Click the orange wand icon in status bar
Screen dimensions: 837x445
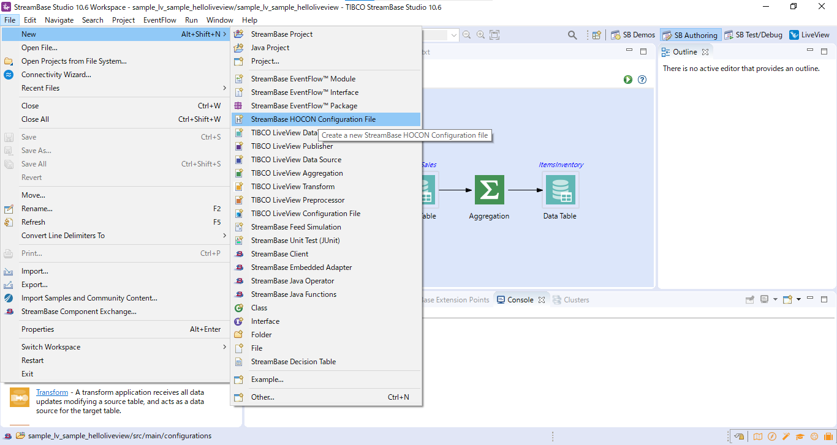[x=786, y=436]
